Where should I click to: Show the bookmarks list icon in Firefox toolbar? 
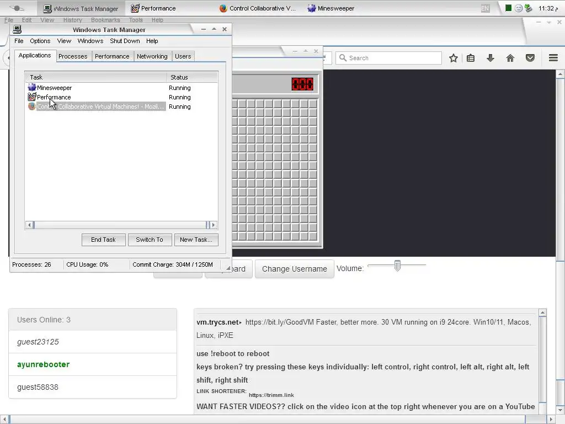(471, 58)
